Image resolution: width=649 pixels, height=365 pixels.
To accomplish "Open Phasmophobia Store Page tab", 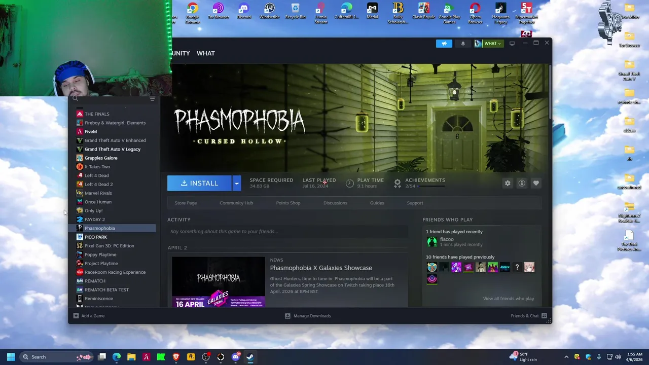I will coord(186,203).
